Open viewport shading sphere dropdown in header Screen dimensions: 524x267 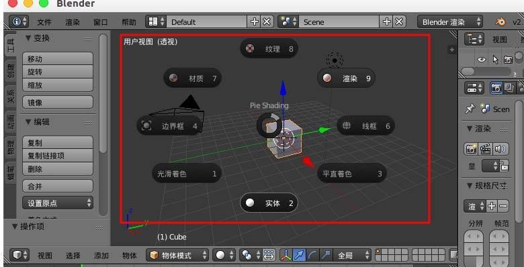(224, 256)
